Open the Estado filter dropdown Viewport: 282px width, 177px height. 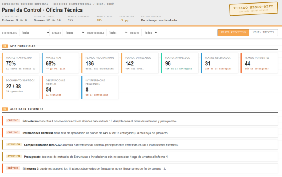pos(74,33)
